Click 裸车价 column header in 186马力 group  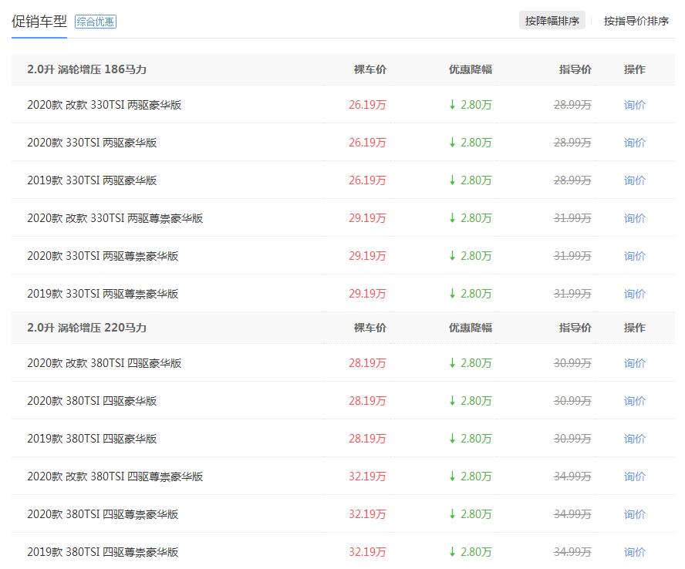[x=370, y=69]
